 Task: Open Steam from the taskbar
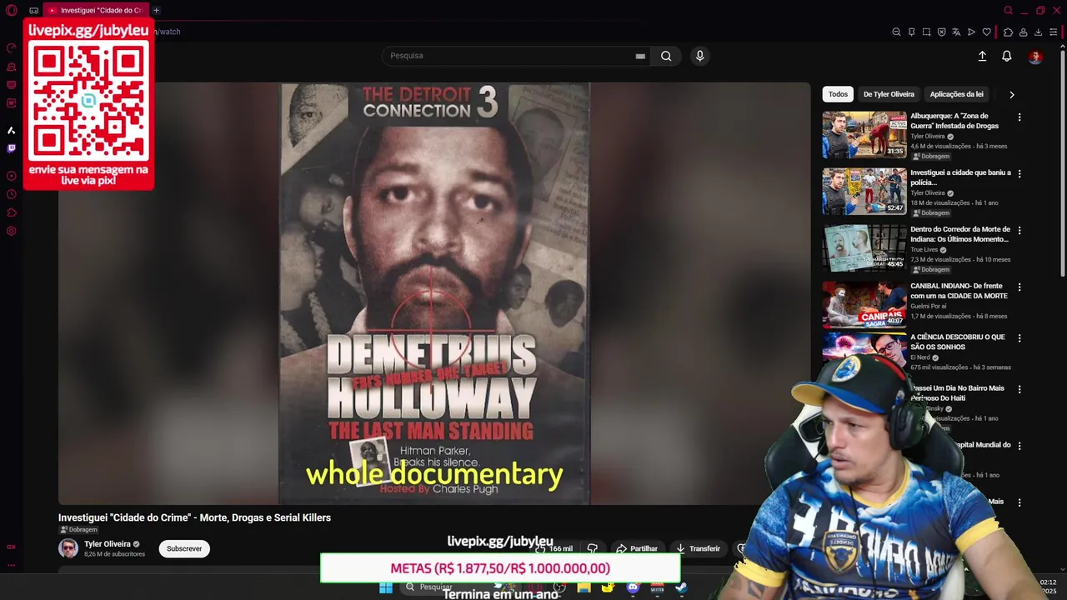coord(681,587)
